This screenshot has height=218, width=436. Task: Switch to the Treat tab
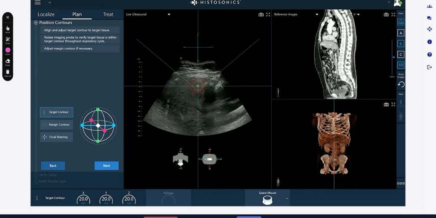pyautogui.click(x=108, y=14)
